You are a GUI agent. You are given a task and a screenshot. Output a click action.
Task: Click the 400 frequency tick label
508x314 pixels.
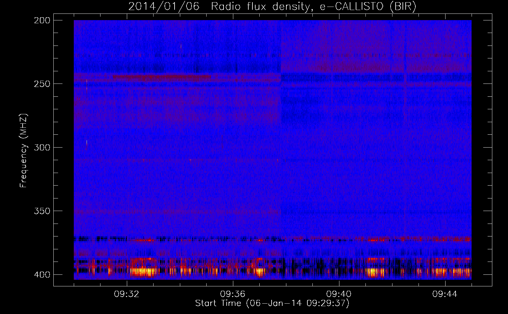pos(42,275)
